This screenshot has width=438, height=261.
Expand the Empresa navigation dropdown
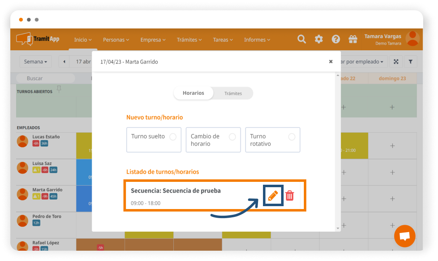(153, 40)
